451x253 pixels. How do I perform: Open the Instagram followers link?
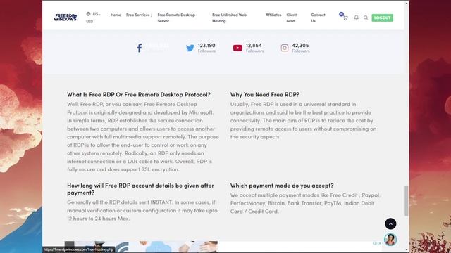pyautogui.click(x=295, y=48)
